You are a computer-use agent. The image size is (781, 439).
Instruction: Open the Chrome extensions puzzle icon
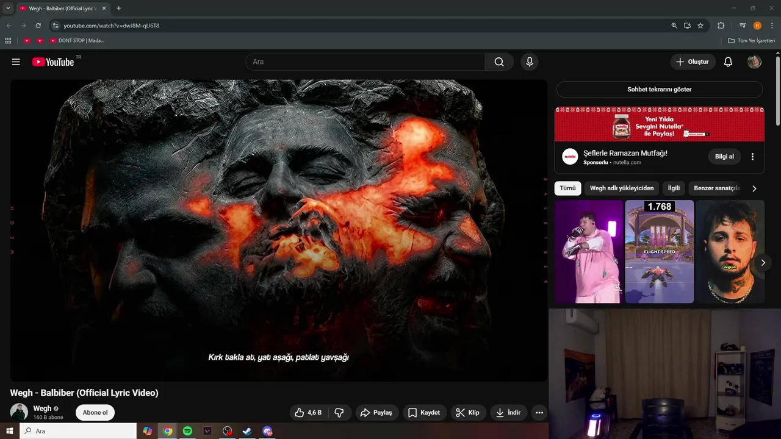(721, 26)
